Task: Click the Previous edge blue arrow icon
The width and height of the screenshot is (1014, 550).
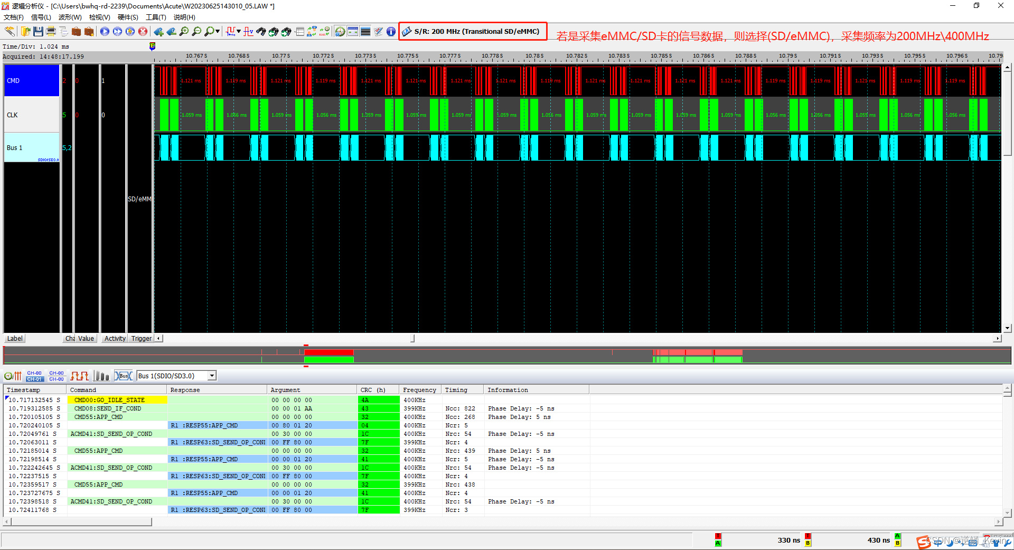Action: click(x=158, y=32)
